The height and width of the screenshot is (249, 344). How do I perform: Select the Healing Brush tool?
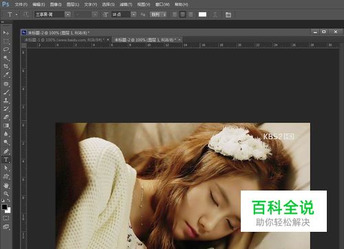pos(6,84)
